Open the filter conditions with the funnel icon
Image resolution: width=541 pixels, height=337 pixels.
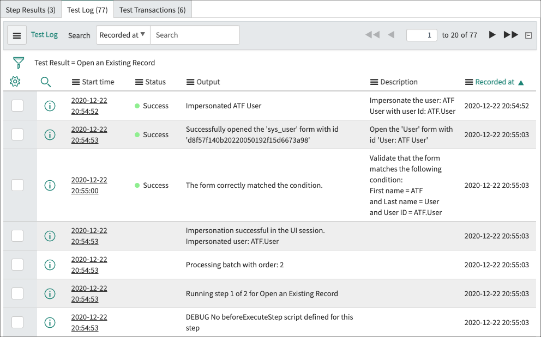[x=19, y=63]
